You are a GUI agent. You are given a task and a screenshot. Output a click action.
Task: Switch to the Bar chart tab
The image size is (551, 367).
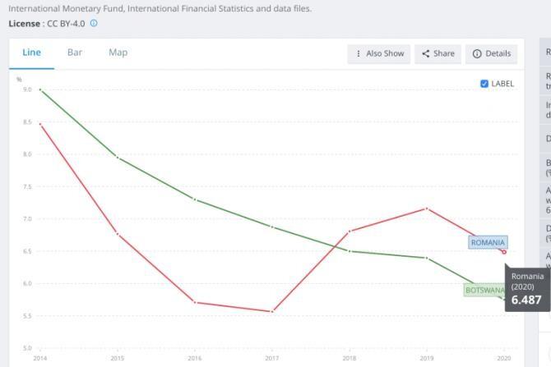click(x=75, y=53)
